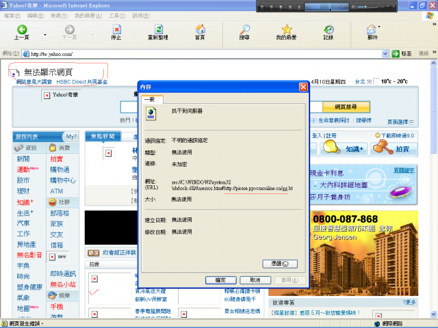The width and height of the screenshot is (438, 328).
Task: Click the 取消 button in dialog
Action: tap(255, 280)
